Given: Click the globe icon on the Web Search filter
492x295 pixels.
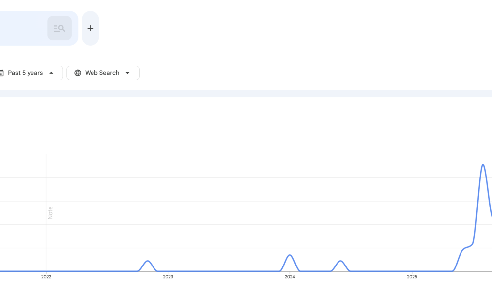Looking at the screenshot, I should (77, 73).
